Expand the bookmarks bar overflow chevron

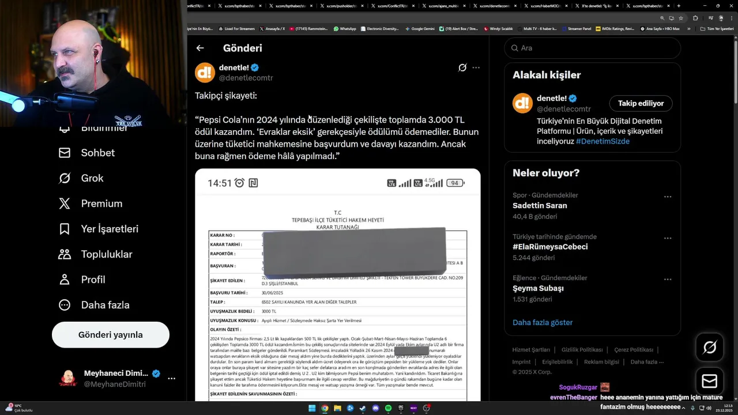click(x=688, y=29)
